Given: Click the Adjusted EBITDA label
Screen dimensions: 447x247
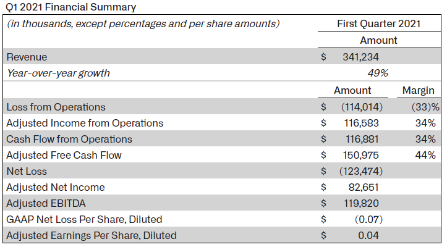Looking at the screenshot, I should point(46,203).
